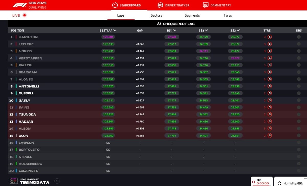307x186 pixels.
Task: Open the Tyres tab
Action: pos(228,15)
